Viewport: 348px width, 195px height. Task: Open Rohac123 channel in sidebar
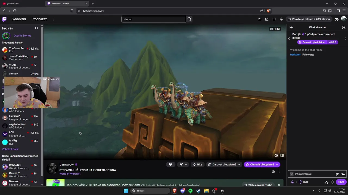[x=21, y=167]
